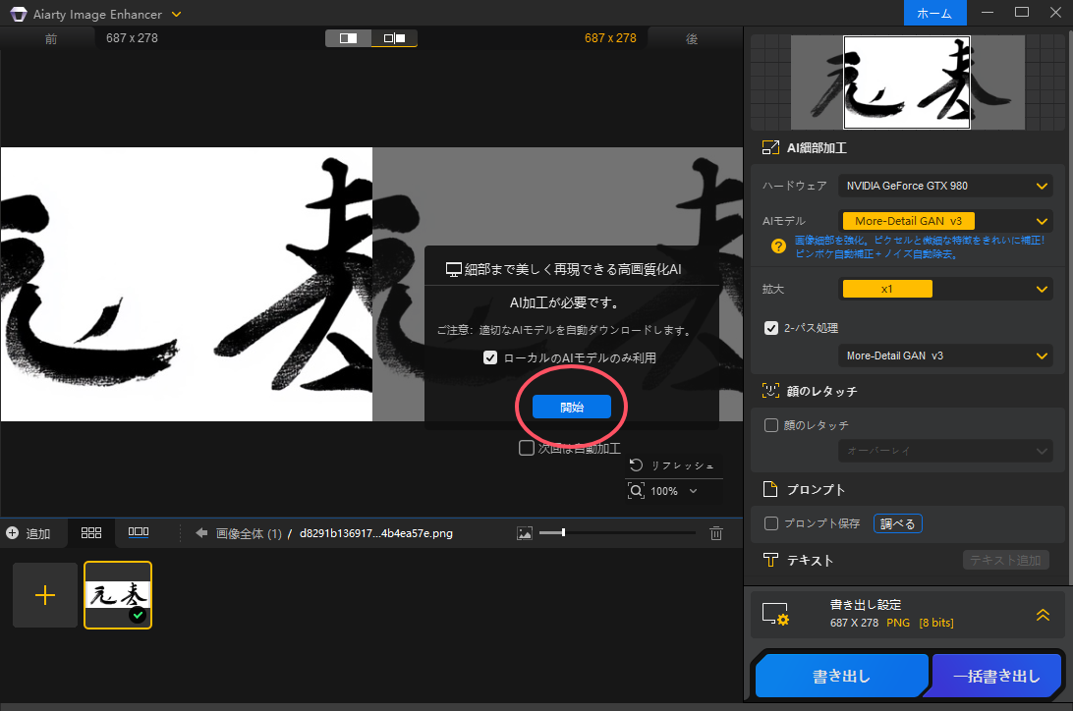This screenshot has width=1073, height=711.
Task: Click the thumbnail size image icon
Action: tap(524, 533)
